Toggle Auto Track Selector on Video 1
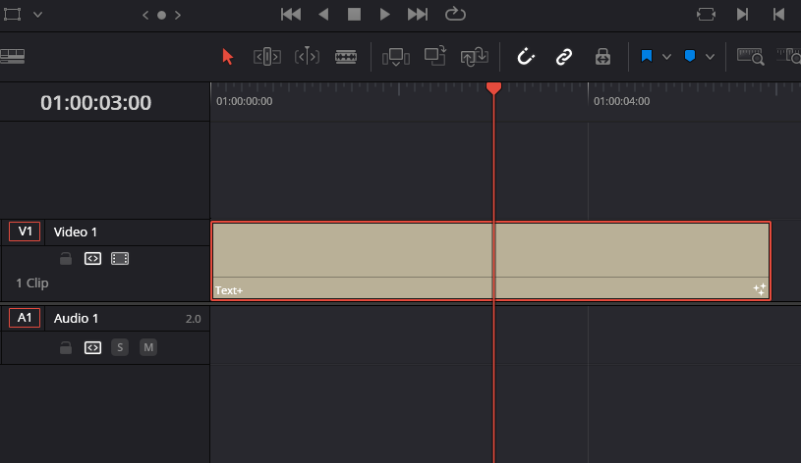The image size is (801, 463). (92, 259)
